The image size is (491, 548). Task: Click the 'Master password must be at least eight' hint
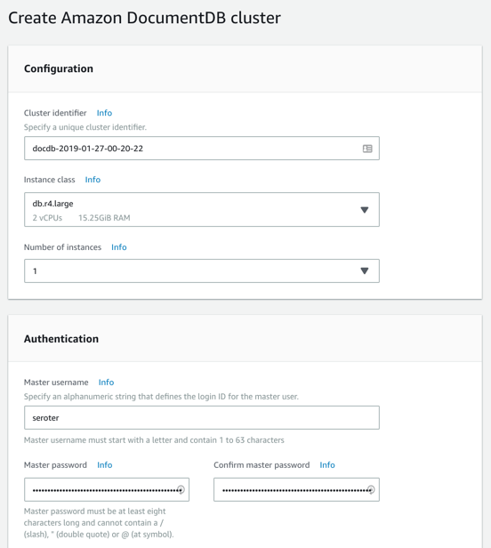point(99,523)
